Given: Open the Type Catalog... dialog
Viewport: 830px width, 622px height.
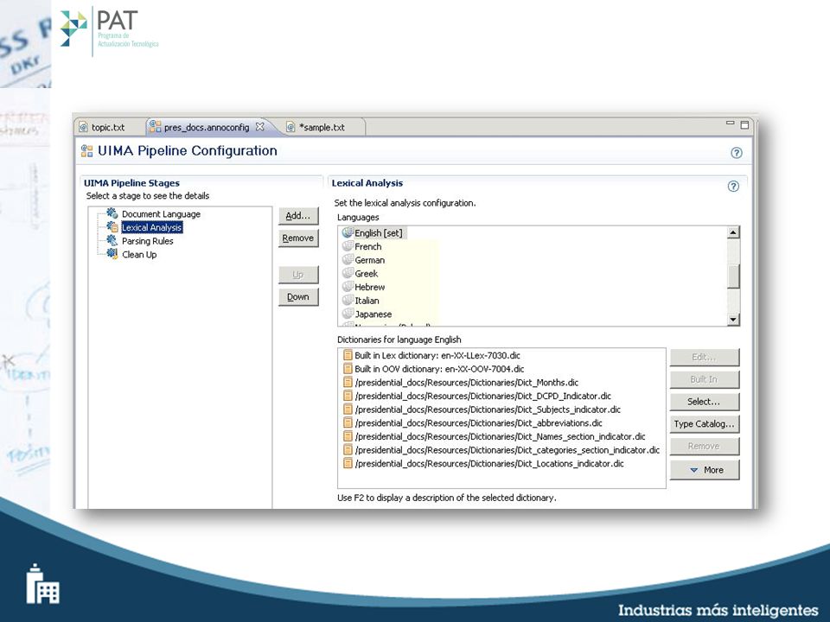Looking at the screenshot, I should tap(704, 423).
